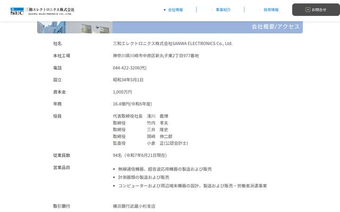Select the 役員 label
Viewport: 340px width, 212px height.
click(x=57, y=116)
